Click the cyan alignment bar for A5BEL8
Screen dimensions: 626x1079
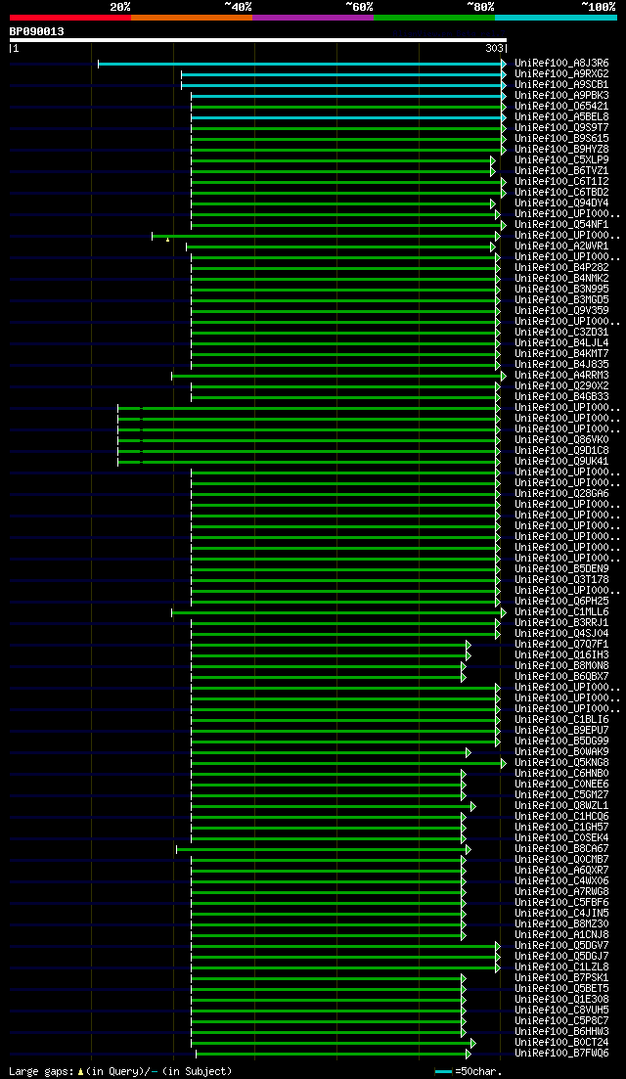349,117
